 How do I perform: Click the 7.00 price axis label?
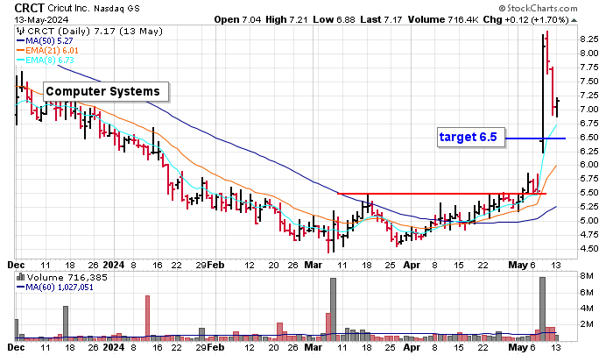588,110
